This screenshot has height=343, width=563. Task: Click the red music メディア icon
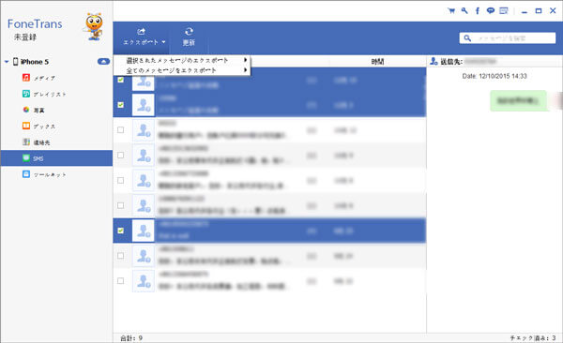click(x=26, y=78)
